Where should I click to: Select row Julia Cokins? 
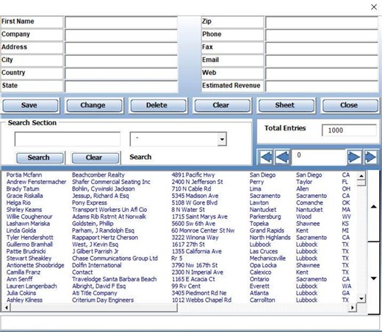[180, 293]
